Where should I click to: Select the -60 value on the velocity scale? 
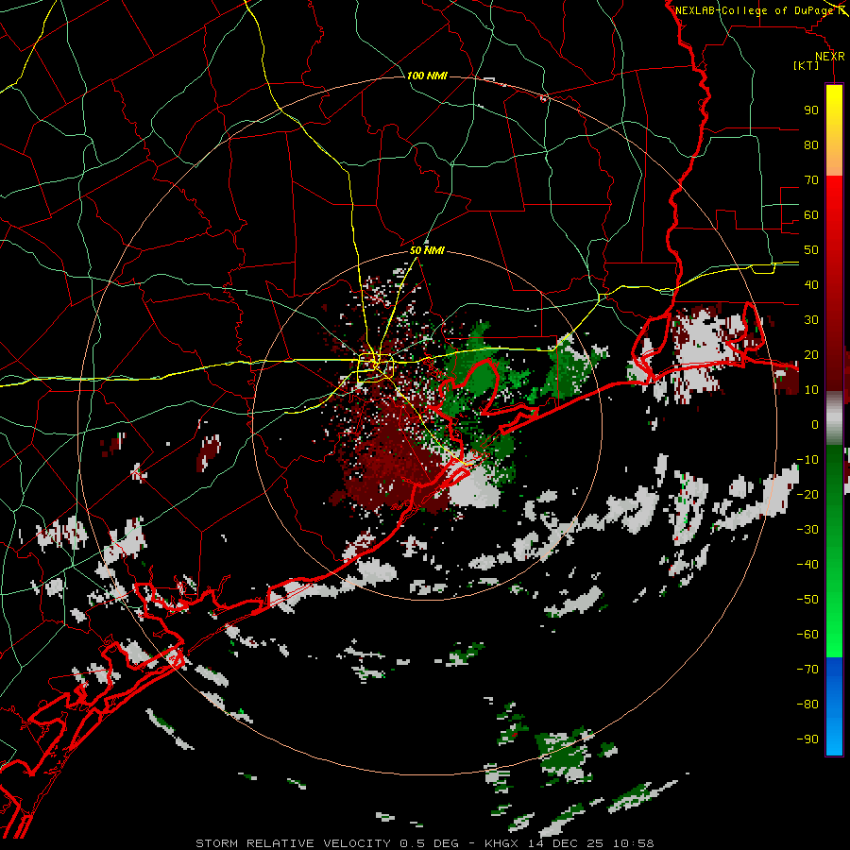(x=807, y=635)
